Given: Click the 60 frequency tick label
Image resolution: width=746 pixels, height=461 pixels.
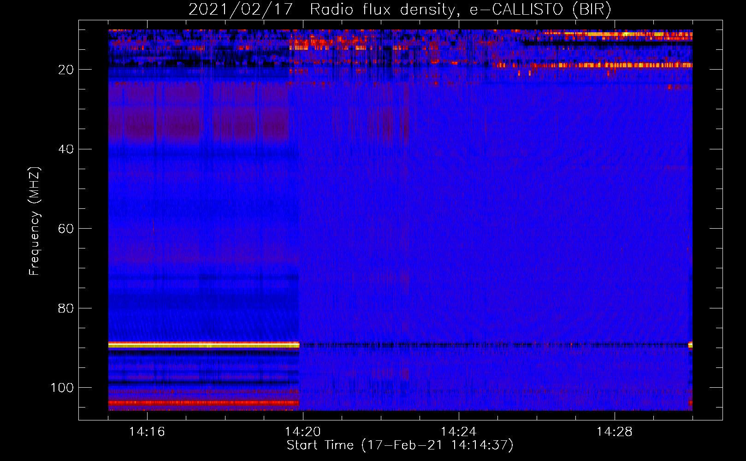Looking at the screenshot, I should click(x=66, y=229).
